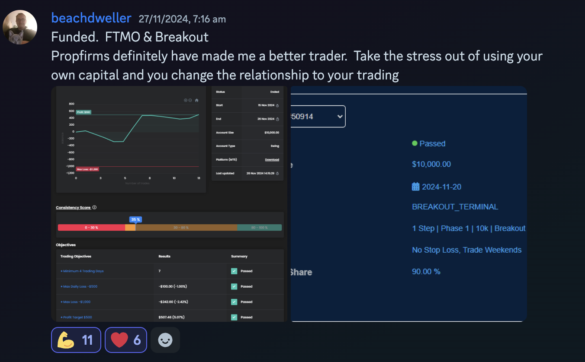Viewport: 585px width, 362px height.
Task: Click the Consistency Score heading link
Action: pos(73,207)
